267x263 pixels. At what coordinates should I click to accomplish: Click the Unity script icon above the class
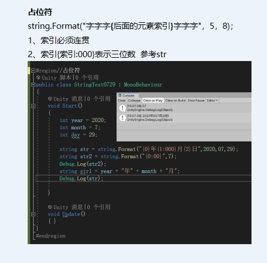[38, 77]
